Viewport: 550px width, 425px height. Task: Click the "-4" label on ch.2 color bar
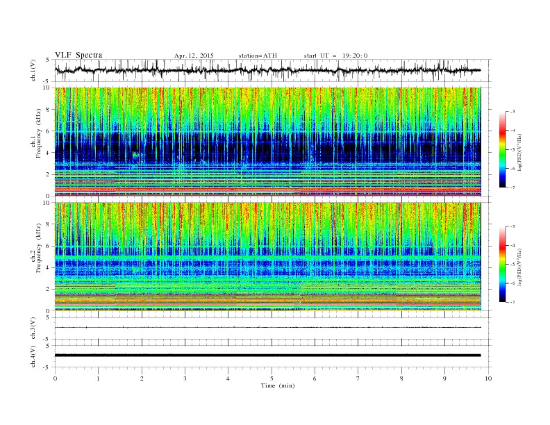(512, 245)
